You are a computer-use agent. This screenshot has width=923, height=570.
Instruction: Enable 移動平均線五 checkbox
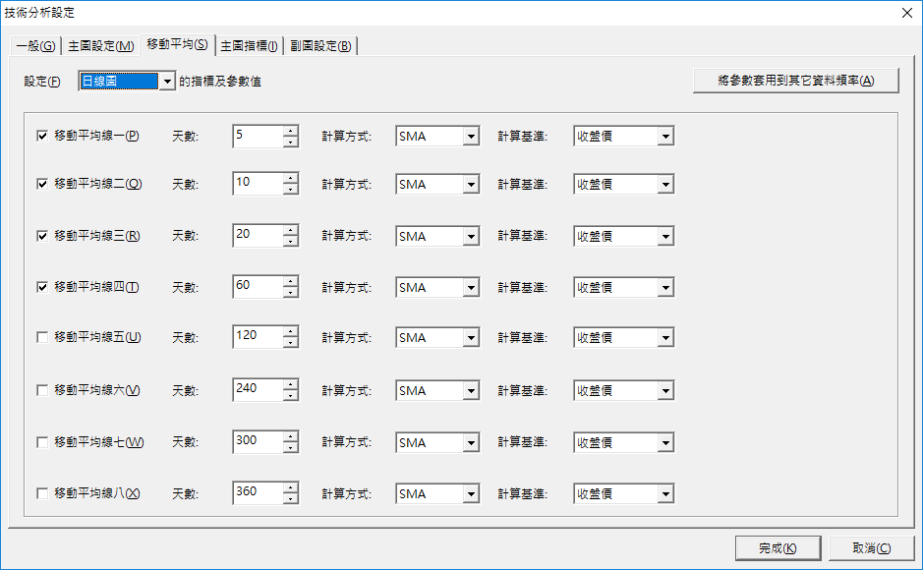click(42, 337)
